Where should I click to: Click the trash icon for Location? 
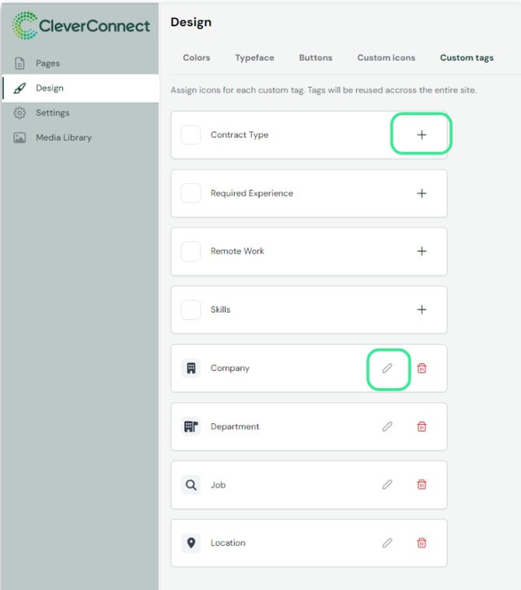click(x=421, y=543)
